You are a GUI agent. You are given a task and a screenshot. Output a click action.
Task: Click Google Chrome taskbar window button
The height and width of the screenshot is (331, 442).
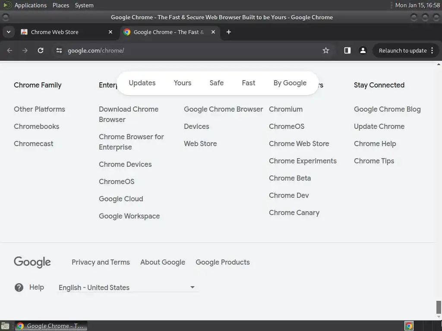point(51,326)
